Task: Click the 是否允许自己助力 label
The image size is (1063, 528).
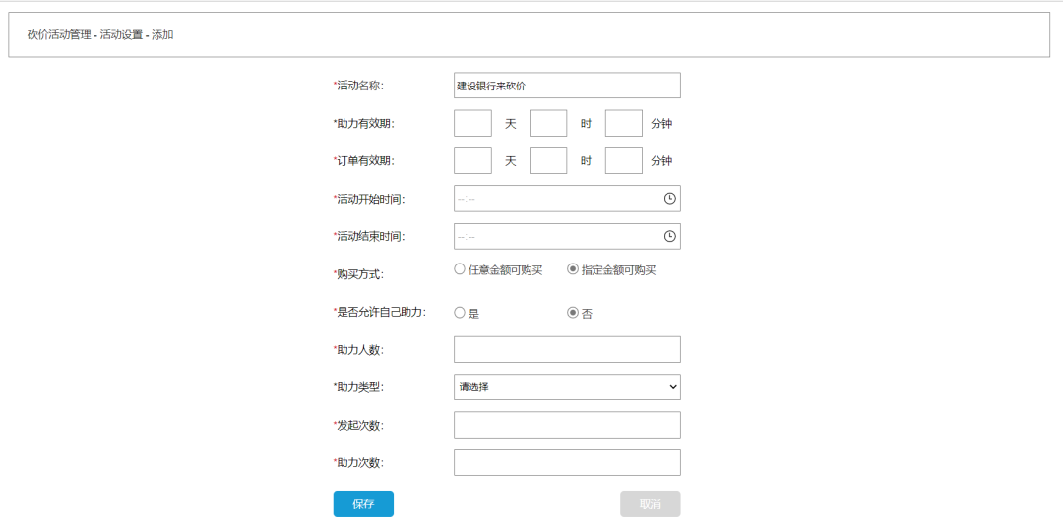Action: (380, 312)
